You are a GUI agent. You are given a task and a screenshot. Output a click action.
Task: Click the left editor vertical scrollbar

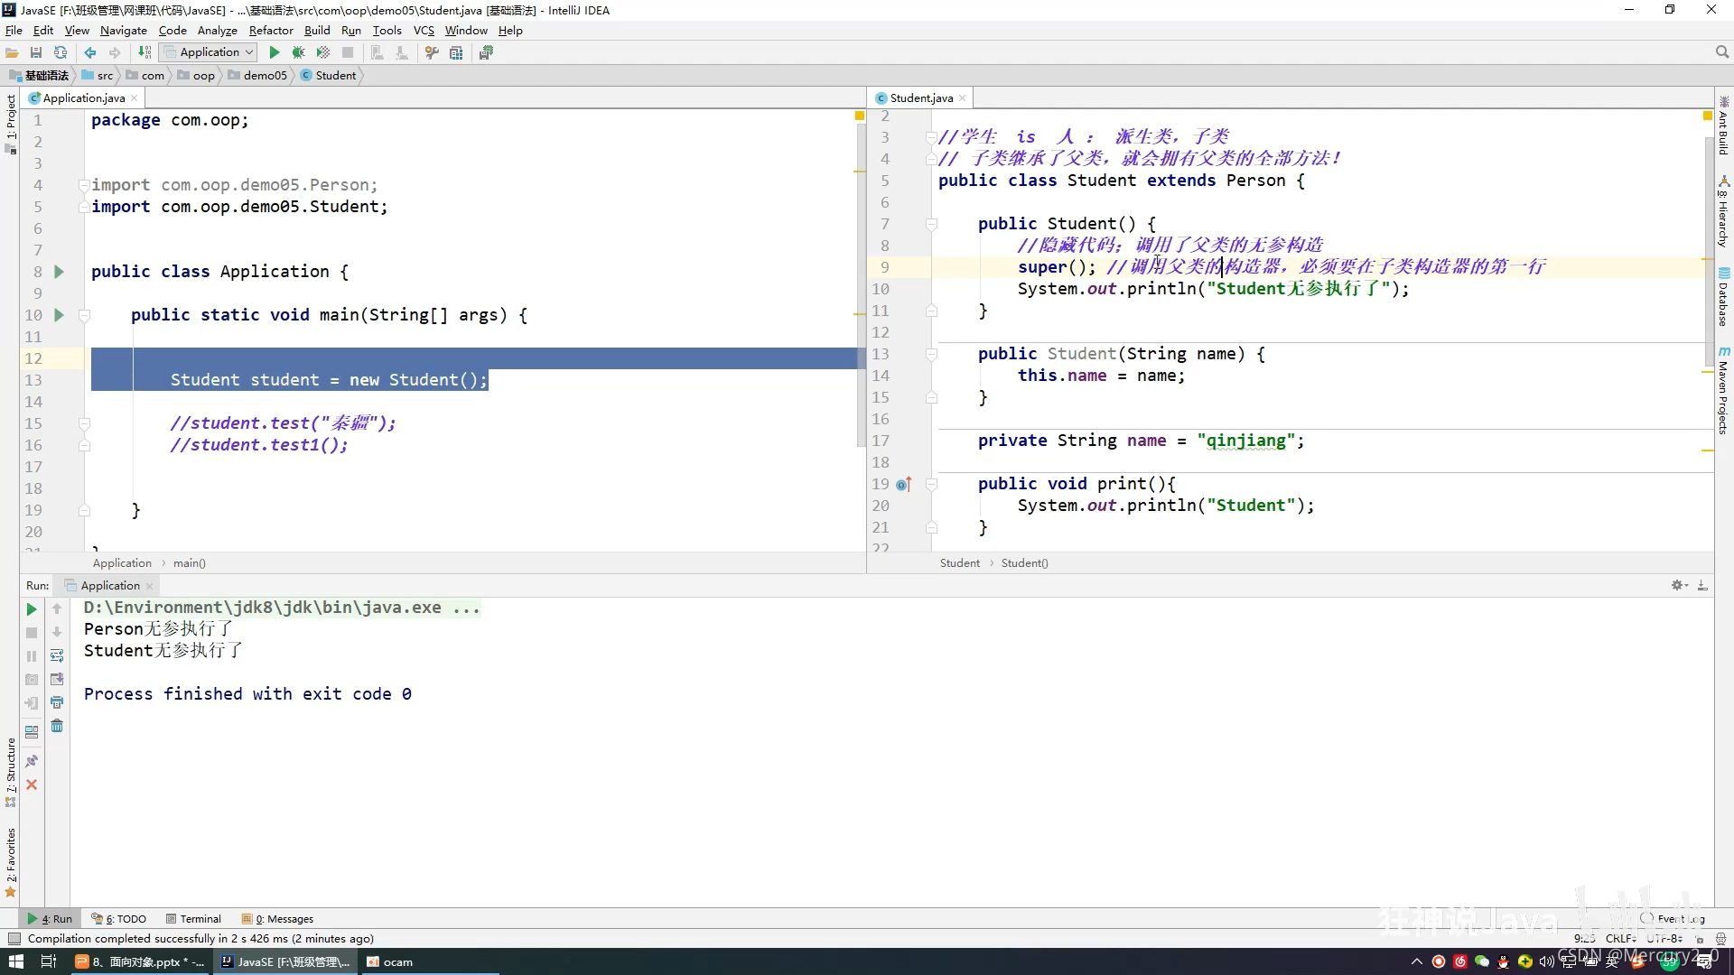pos(861,284)
